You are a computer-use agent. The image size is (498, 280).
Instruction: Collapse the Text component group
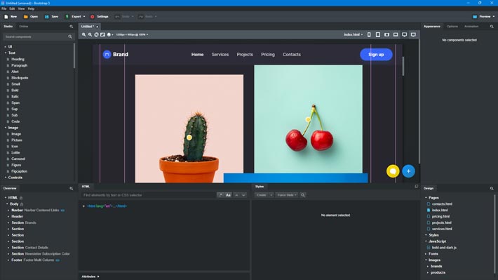(x=6, y=53)
